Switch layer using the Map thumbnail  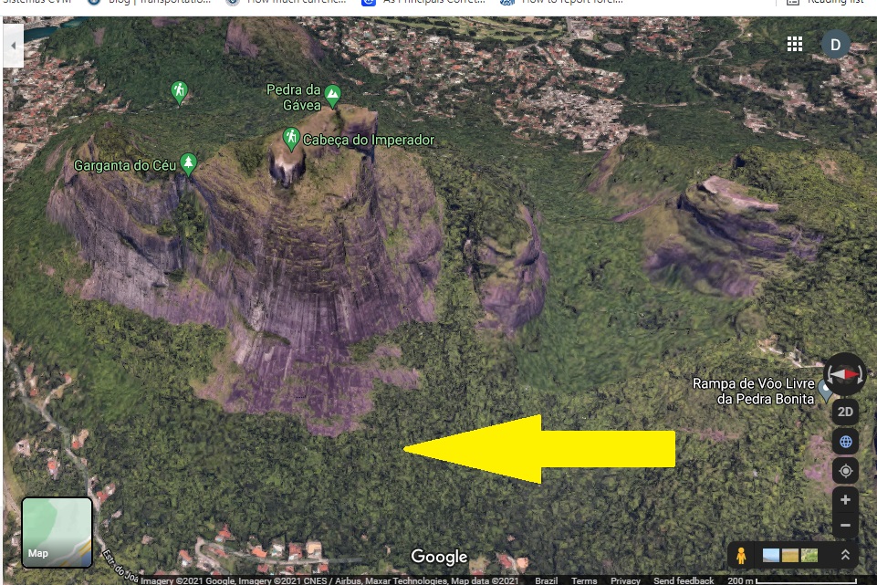[x=57, y=532]
